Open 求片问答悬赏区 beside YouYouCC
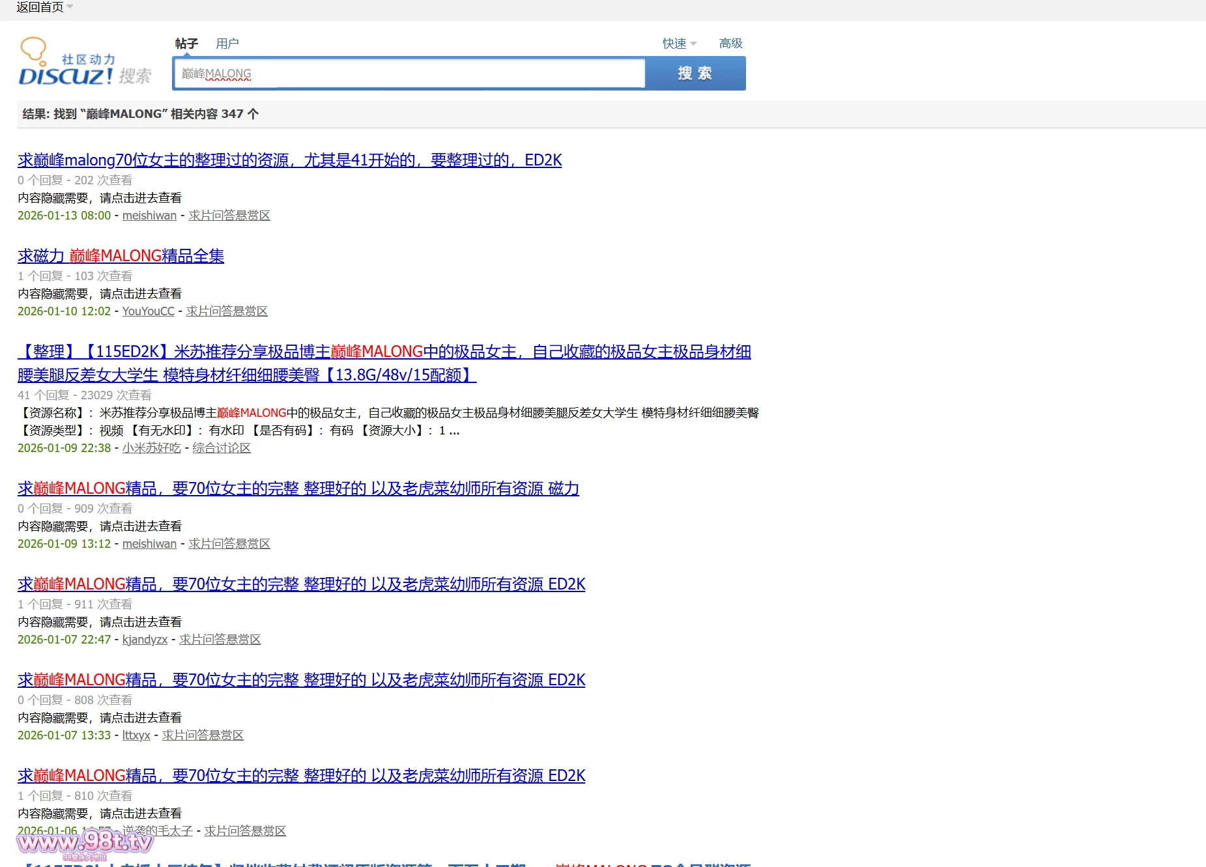1206x867 pixels. [x=226, y=311]
